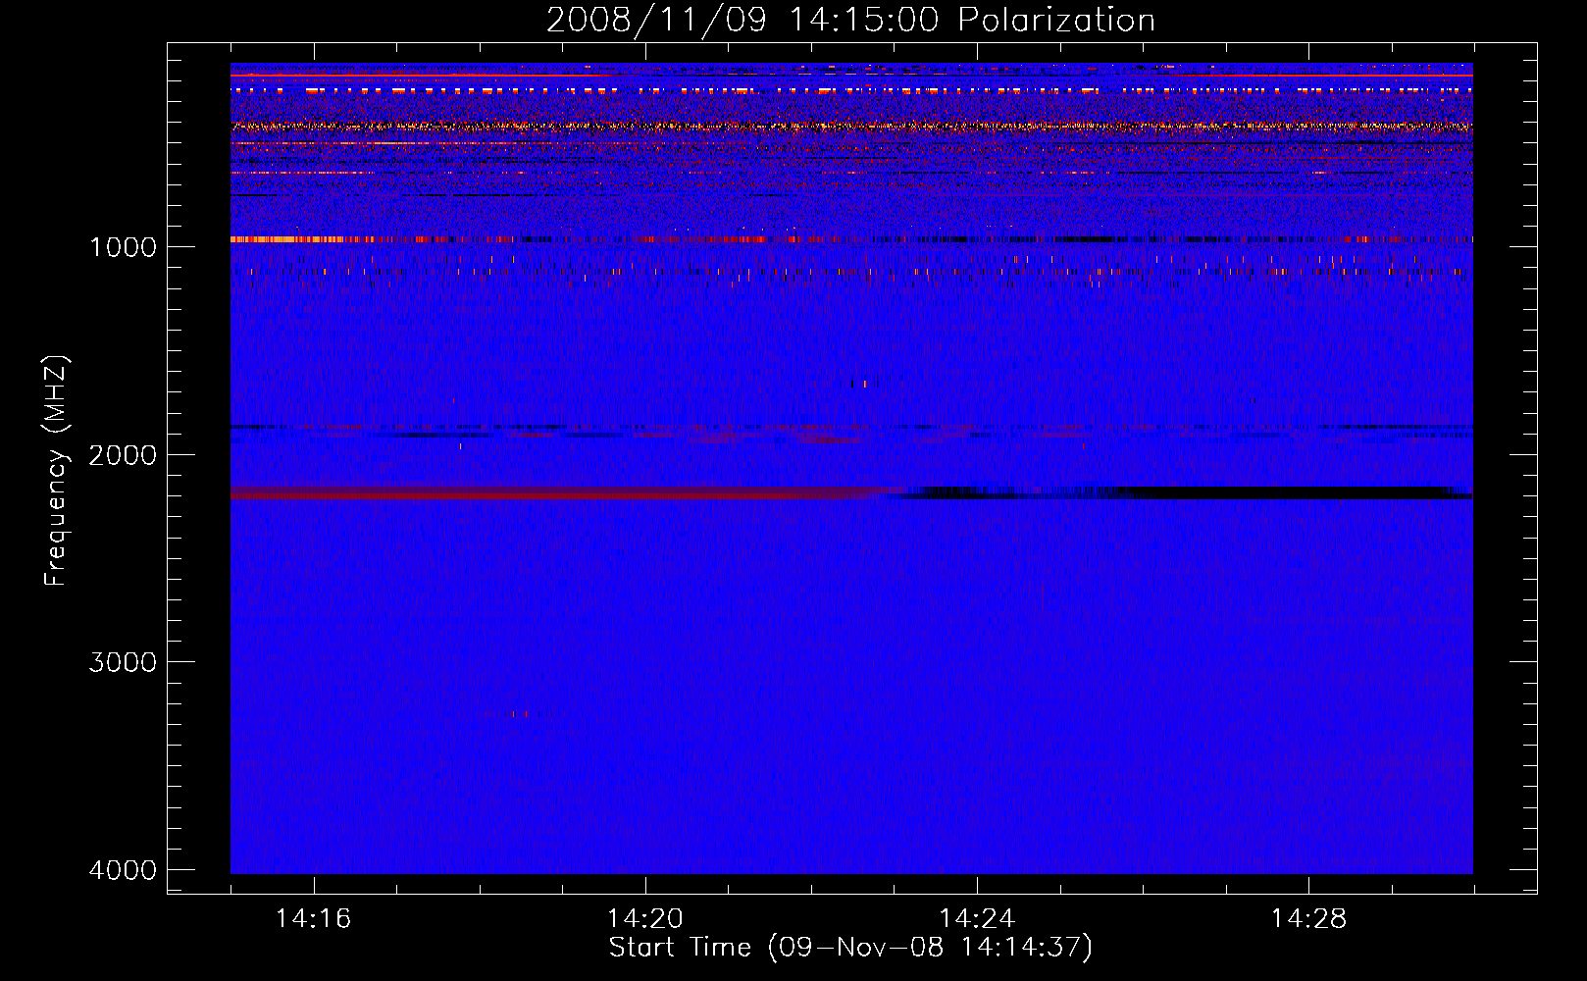Click the 'Frequency (MHZ)' axis label
This screenshot has width=1587, height=981.
coord(56,471)
